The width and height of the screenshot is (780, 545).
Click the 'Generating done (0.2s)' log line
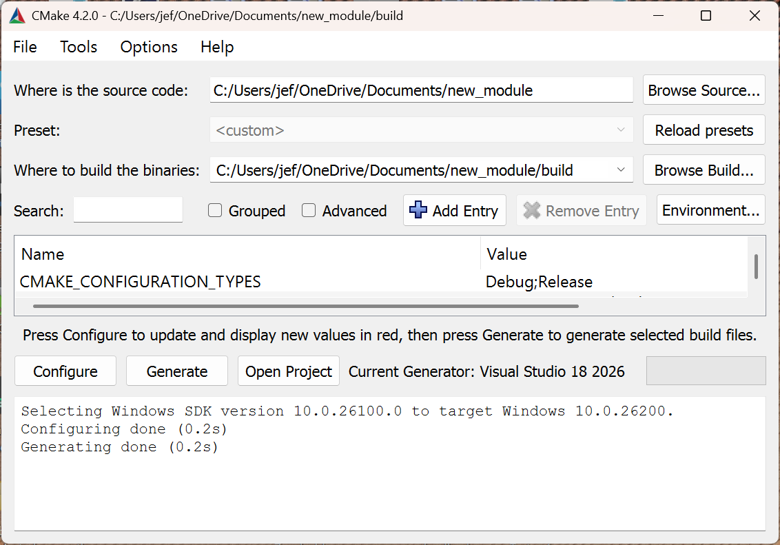(x=119, y=447)
